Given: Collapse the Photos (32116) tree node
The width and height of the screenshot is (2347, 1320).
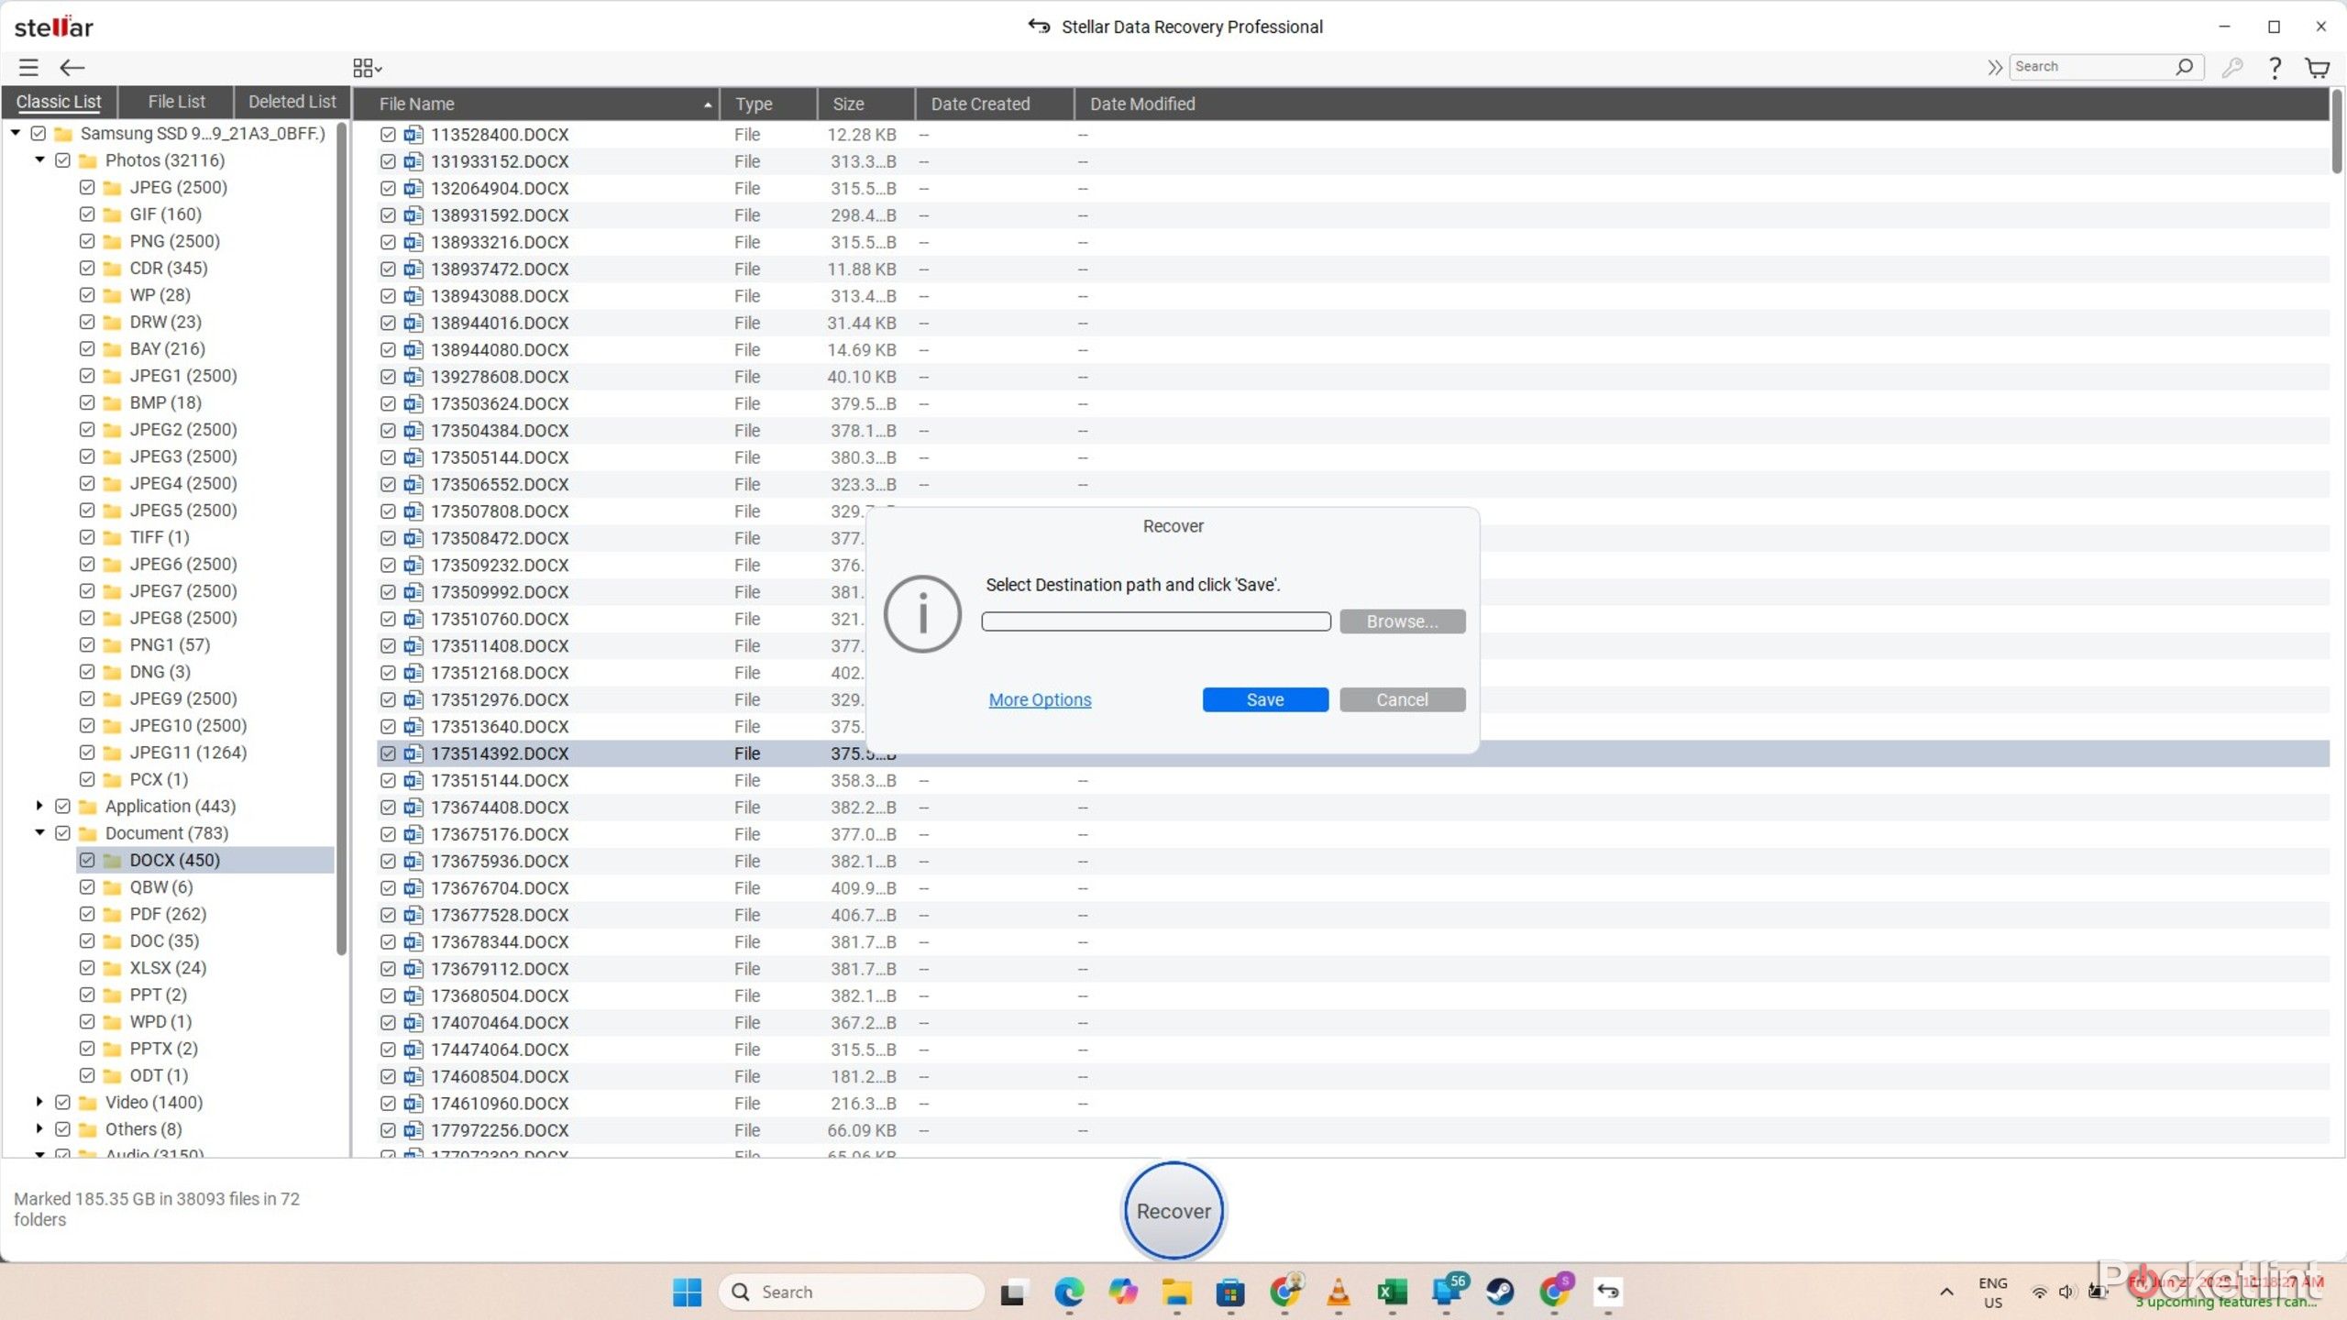Looking at the screenshot, I should 39,160.
